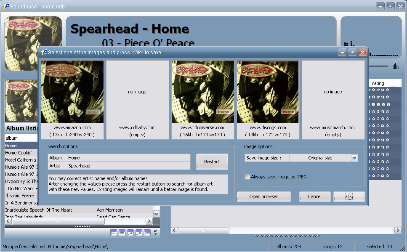Click album list horizontal scroll right arrow

click(149, 221)
